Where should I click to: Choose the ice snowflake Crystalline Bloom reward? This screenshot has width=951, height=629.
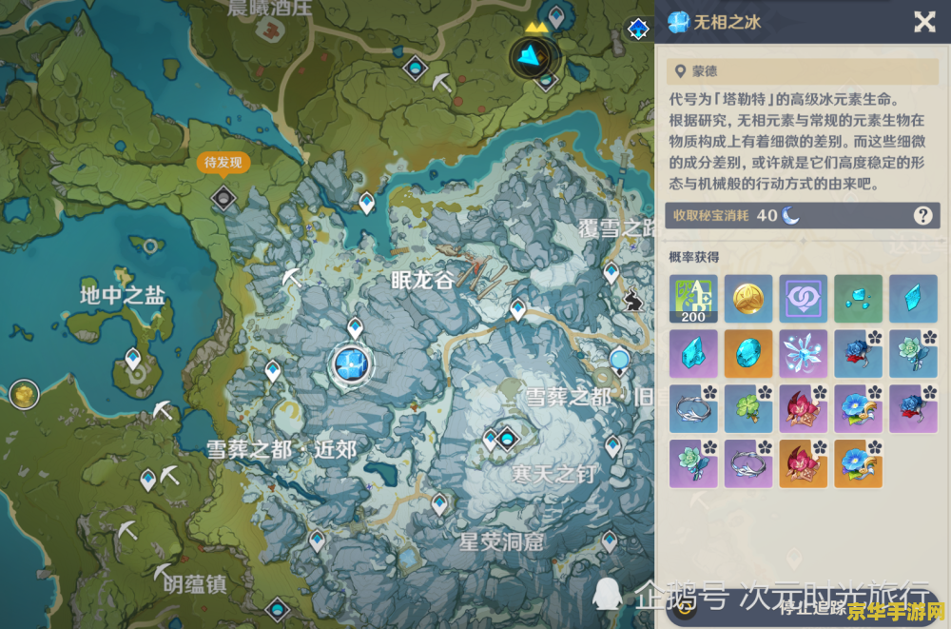[803, 354]
